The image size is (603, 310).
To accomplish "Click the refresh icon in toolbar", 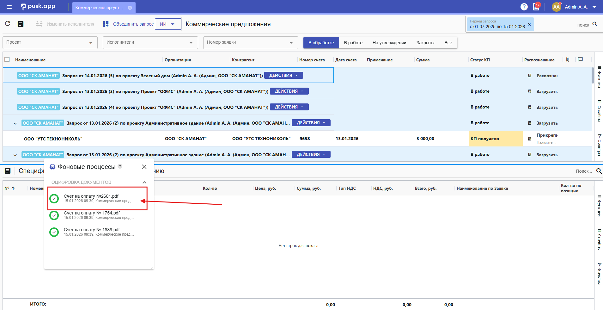I will 8,24.
